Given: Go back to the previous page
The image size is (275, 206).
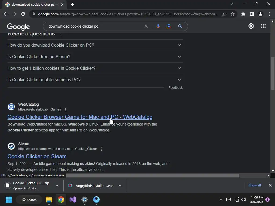Looking at the screenshot, I should [6, 14].
